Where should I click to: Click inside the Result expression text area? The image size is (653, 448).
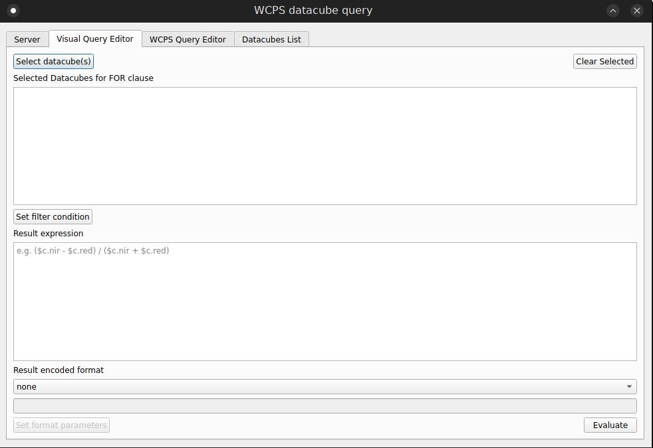325,299
